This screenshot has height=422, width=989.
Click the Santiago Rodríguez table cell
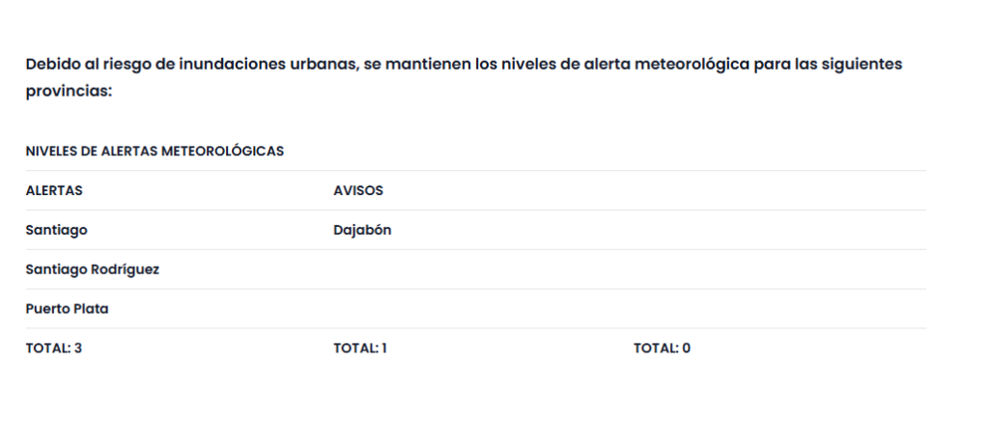[93, 269]
